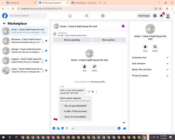175x140 pixels.
Task: Send a thumbs-up like
Action: (125, 128)
